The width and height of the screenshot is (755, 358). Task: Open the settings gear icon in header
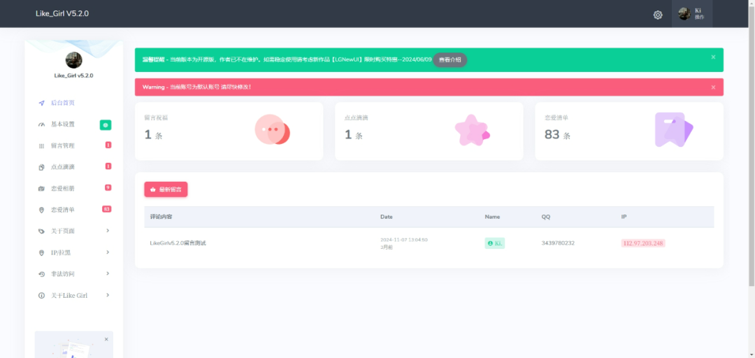click(x=658, y=15)
